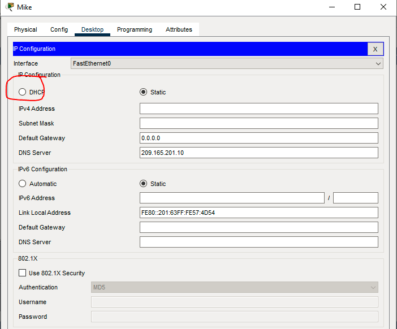
Task: Click the Packet Tracer icon in title bar
Action: coord(10,7)
